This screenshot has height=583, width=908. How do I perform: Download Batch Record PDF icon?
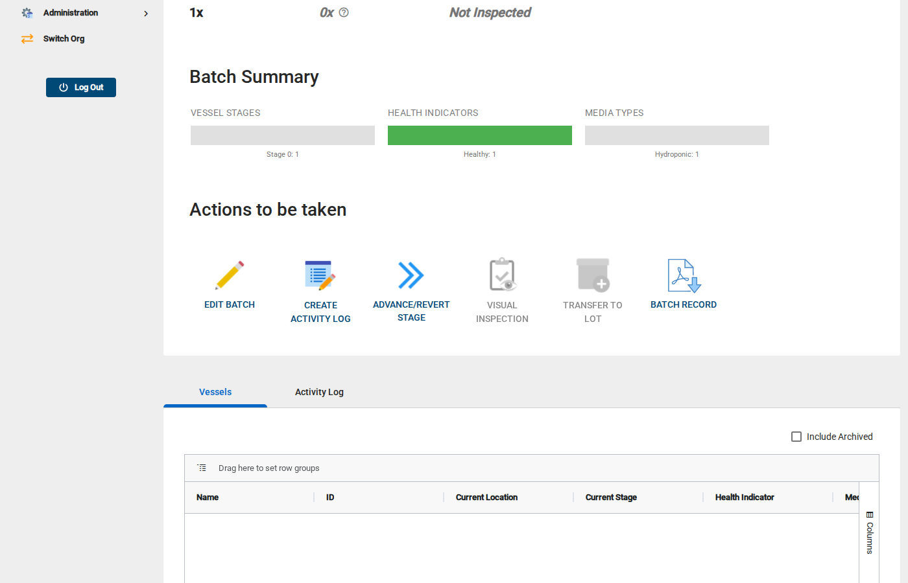pos(684,275)
